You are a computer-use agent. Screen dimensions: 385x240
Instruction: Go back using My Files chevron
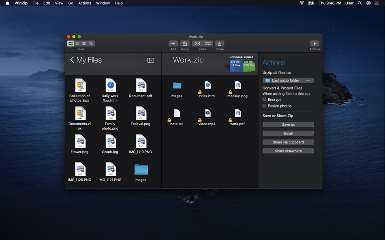click(72, 60)
